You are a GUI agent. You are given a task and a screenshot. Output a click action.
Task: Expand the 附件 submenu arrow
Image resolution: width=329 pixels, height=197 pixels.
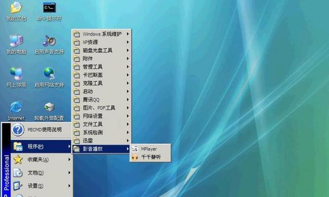pyautogui.click(x=128, y=59)
